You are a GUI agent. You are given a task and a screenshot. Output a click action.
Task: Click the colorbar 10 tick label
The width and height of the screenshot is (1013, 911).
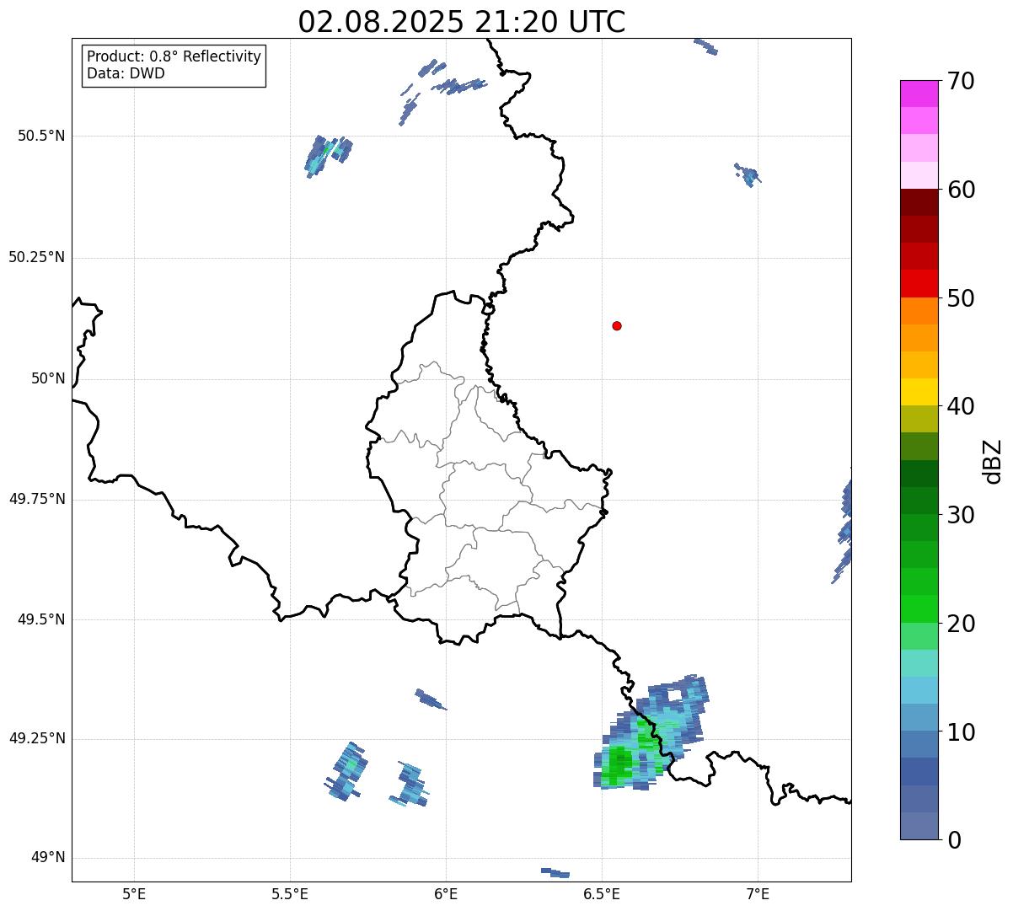click(961, 731)
